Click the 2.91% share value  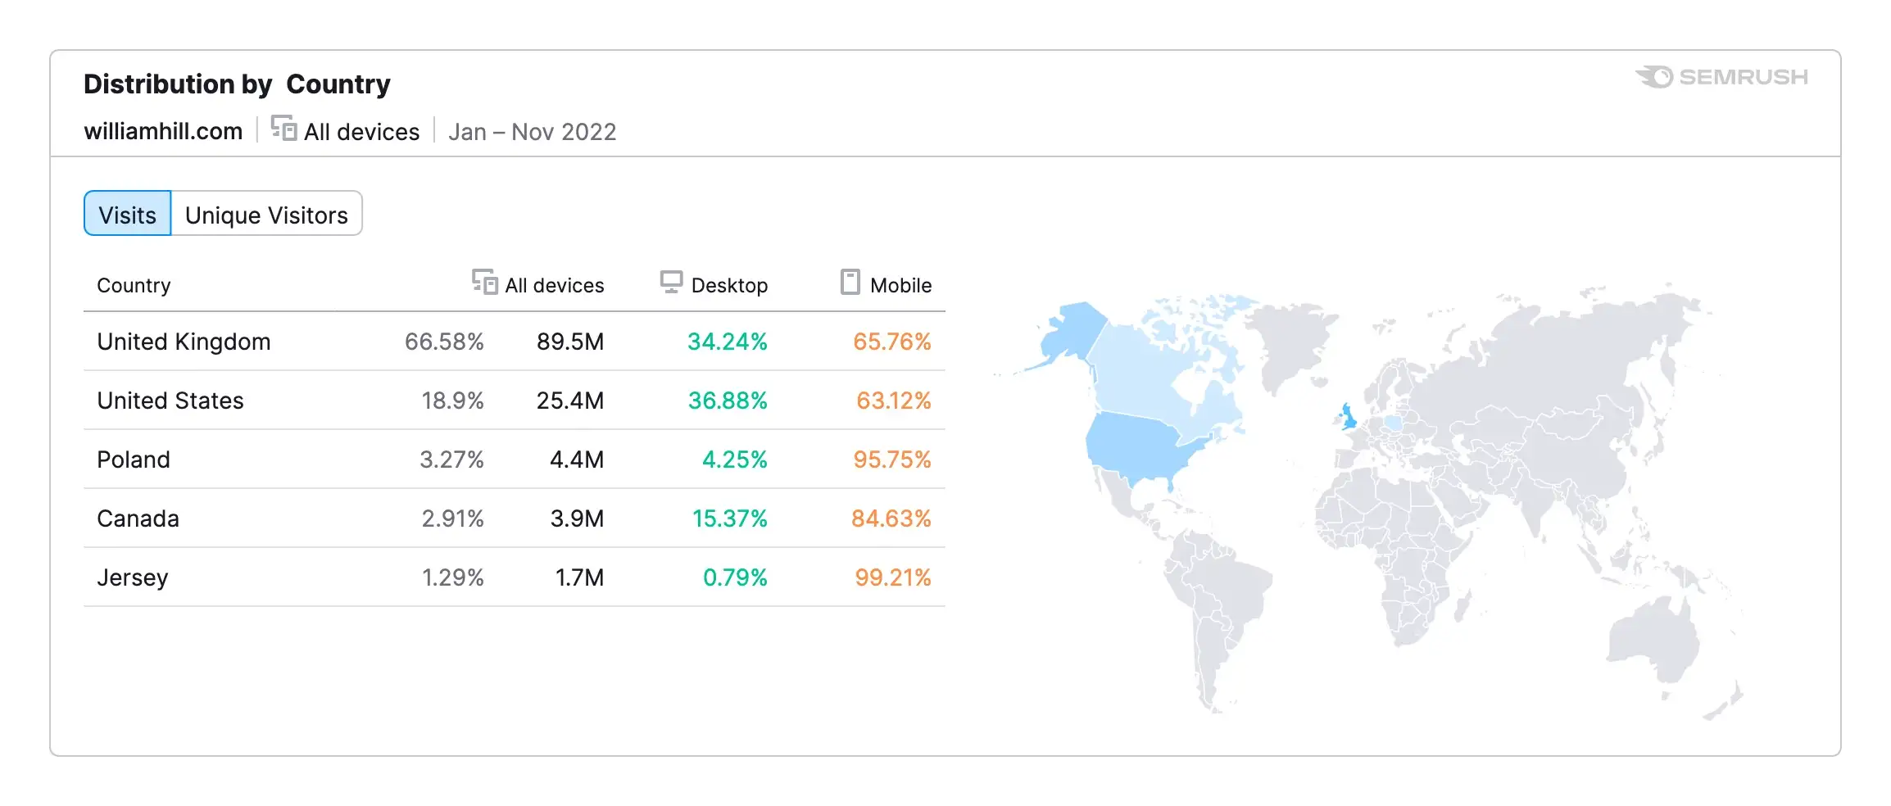click(x=452, y=518)
